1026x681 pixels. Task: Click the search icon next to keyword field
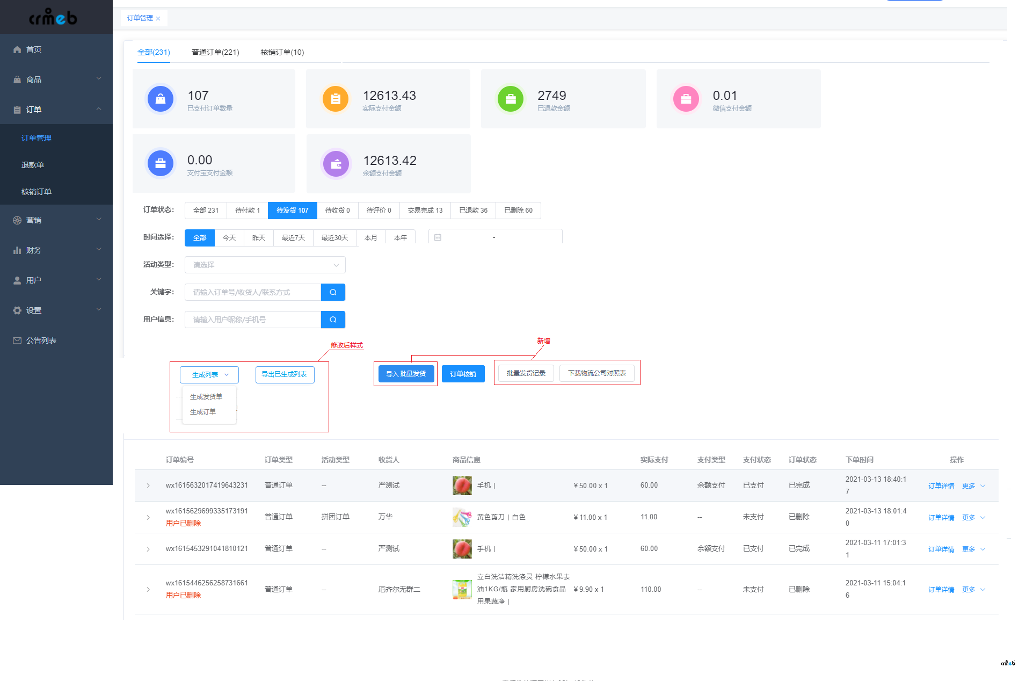point(333,292)
